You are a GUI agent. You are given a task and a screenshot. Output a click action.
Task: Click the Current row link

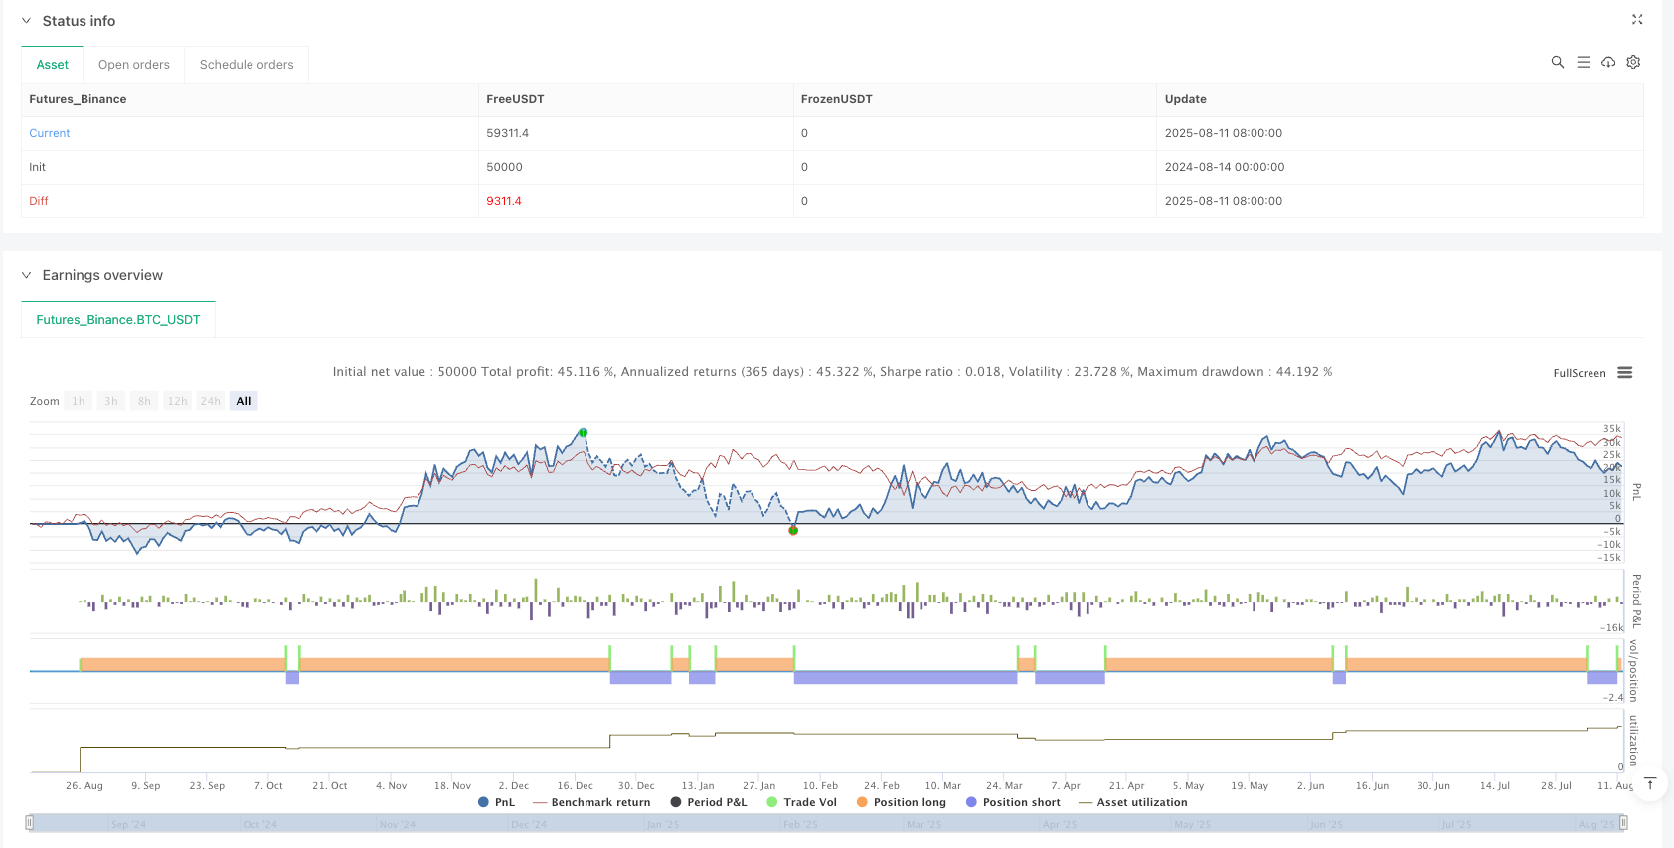click(x=50, y=133)
